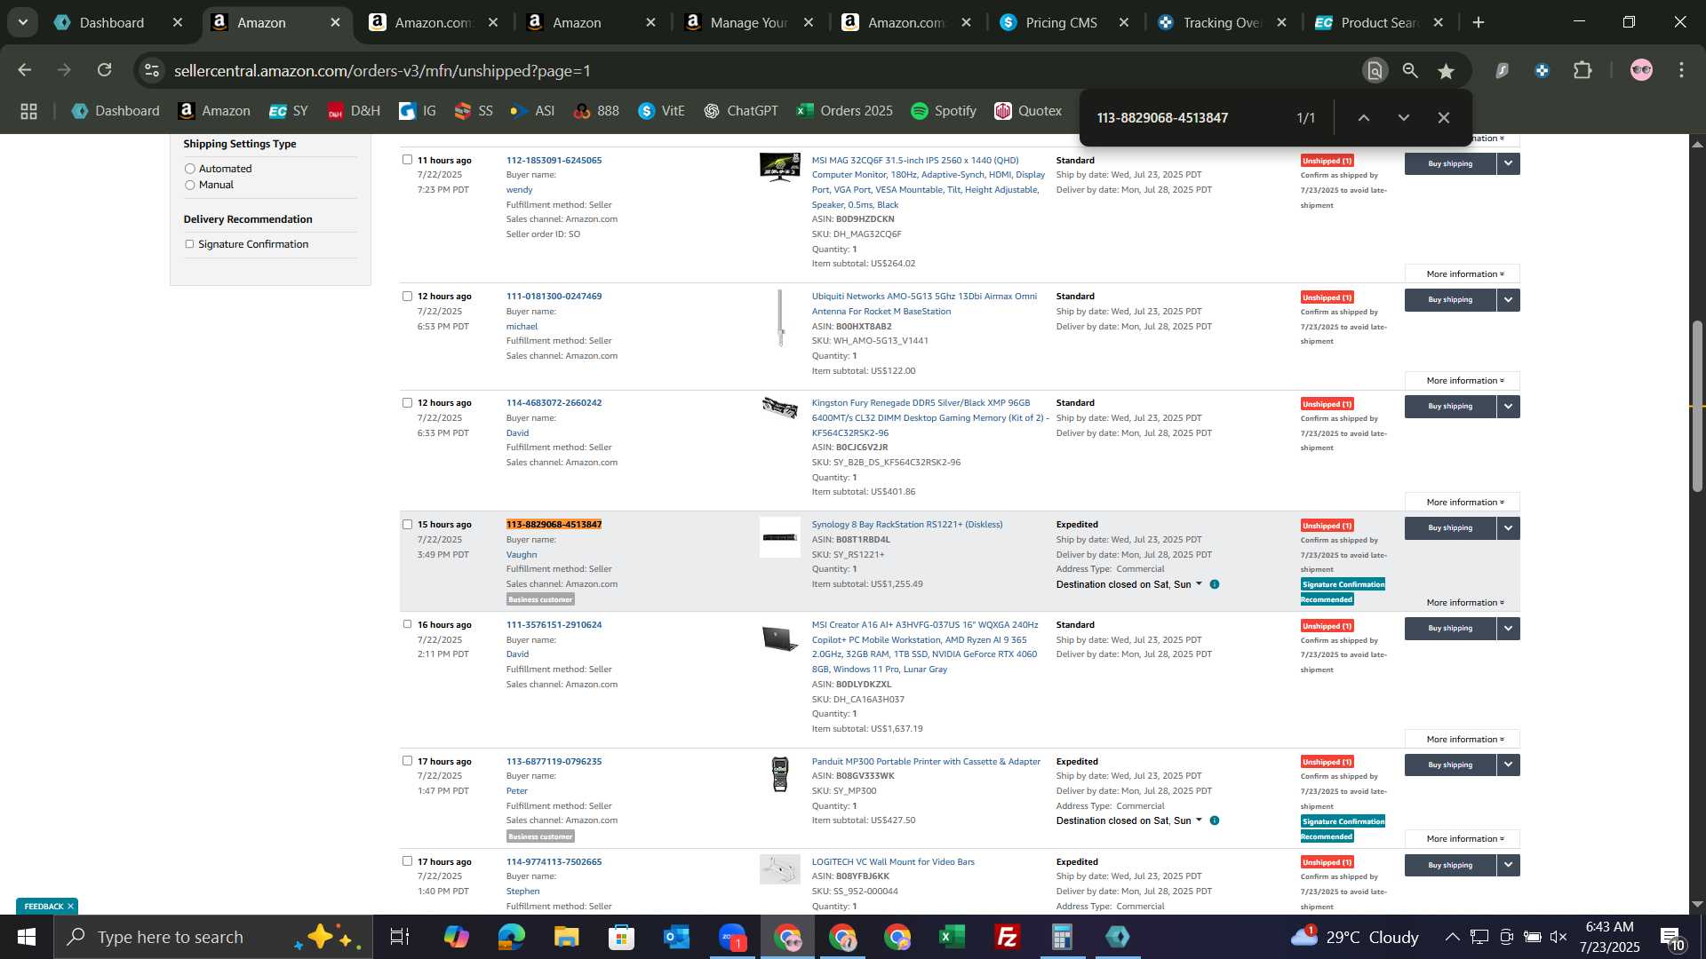Open Chrome three-dot menu
Screen dimensions: 1706x959
1681,70
